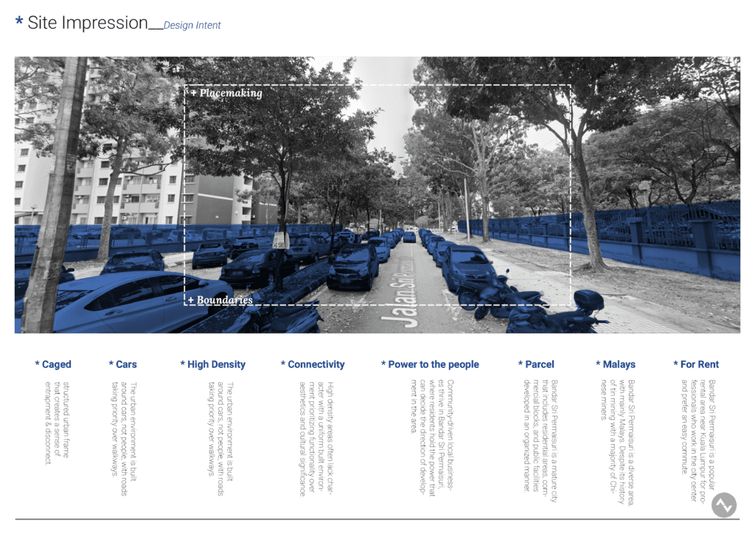Viewport: 755px width, 534px height.
Task: Click the Connectivity heading
Action: pos(313,364)
